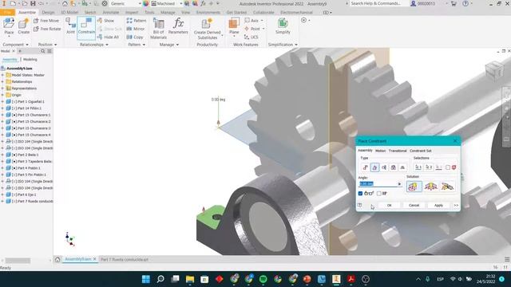511x287 pixels.
Task: Click Home icon in quick access toolbar
Action: 65,3
